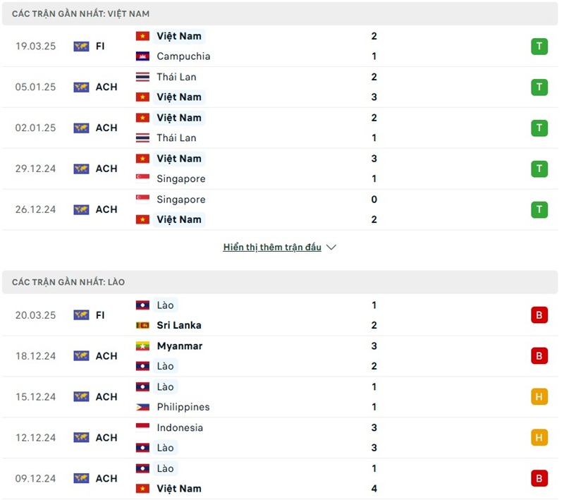Click the Philippines flag icon
This screenshot has height=500, width=564.
pos(143,407)
